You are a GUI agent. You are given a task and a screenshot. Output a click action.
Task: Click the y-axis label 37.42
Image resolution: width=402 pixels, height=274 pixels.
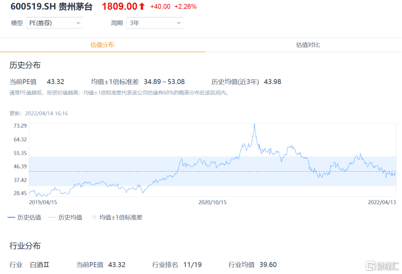pyautogui.click(x=20, y=180)
